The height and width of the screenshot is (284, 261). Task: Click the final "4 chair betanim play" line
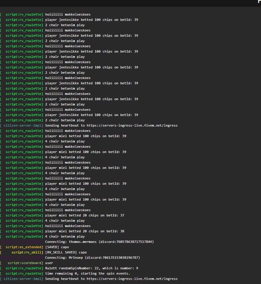pos(65,236)
